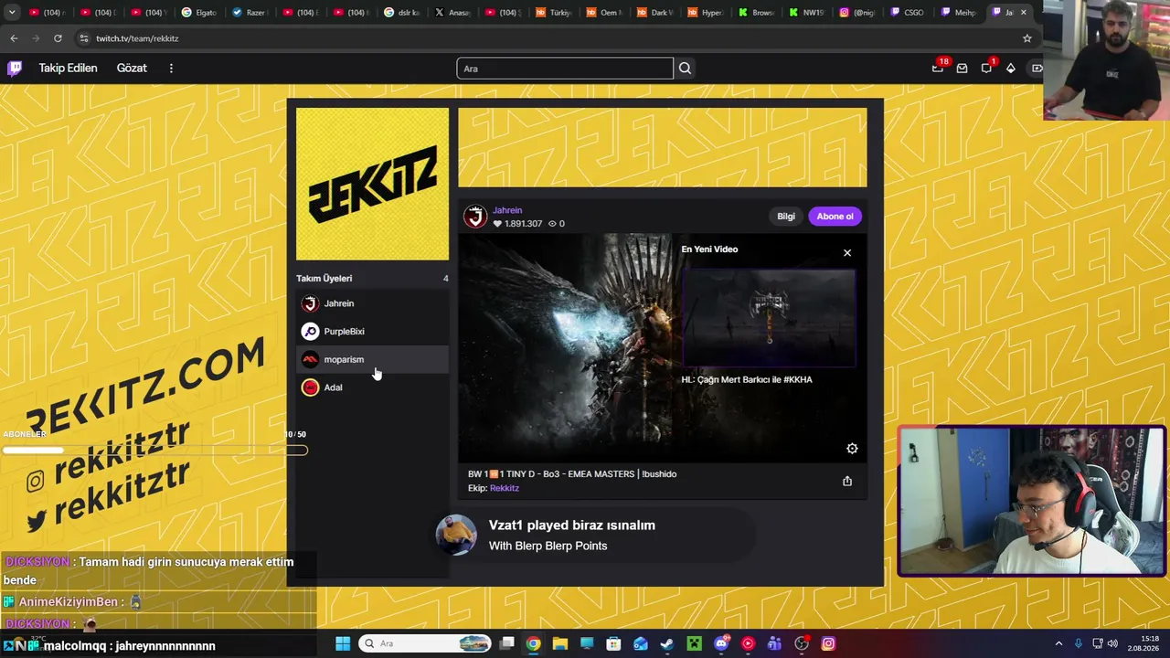Viewport: 1170px width, 658px height.
Task: Open the Jahrein channel name link
Action: tap(507, 210)
